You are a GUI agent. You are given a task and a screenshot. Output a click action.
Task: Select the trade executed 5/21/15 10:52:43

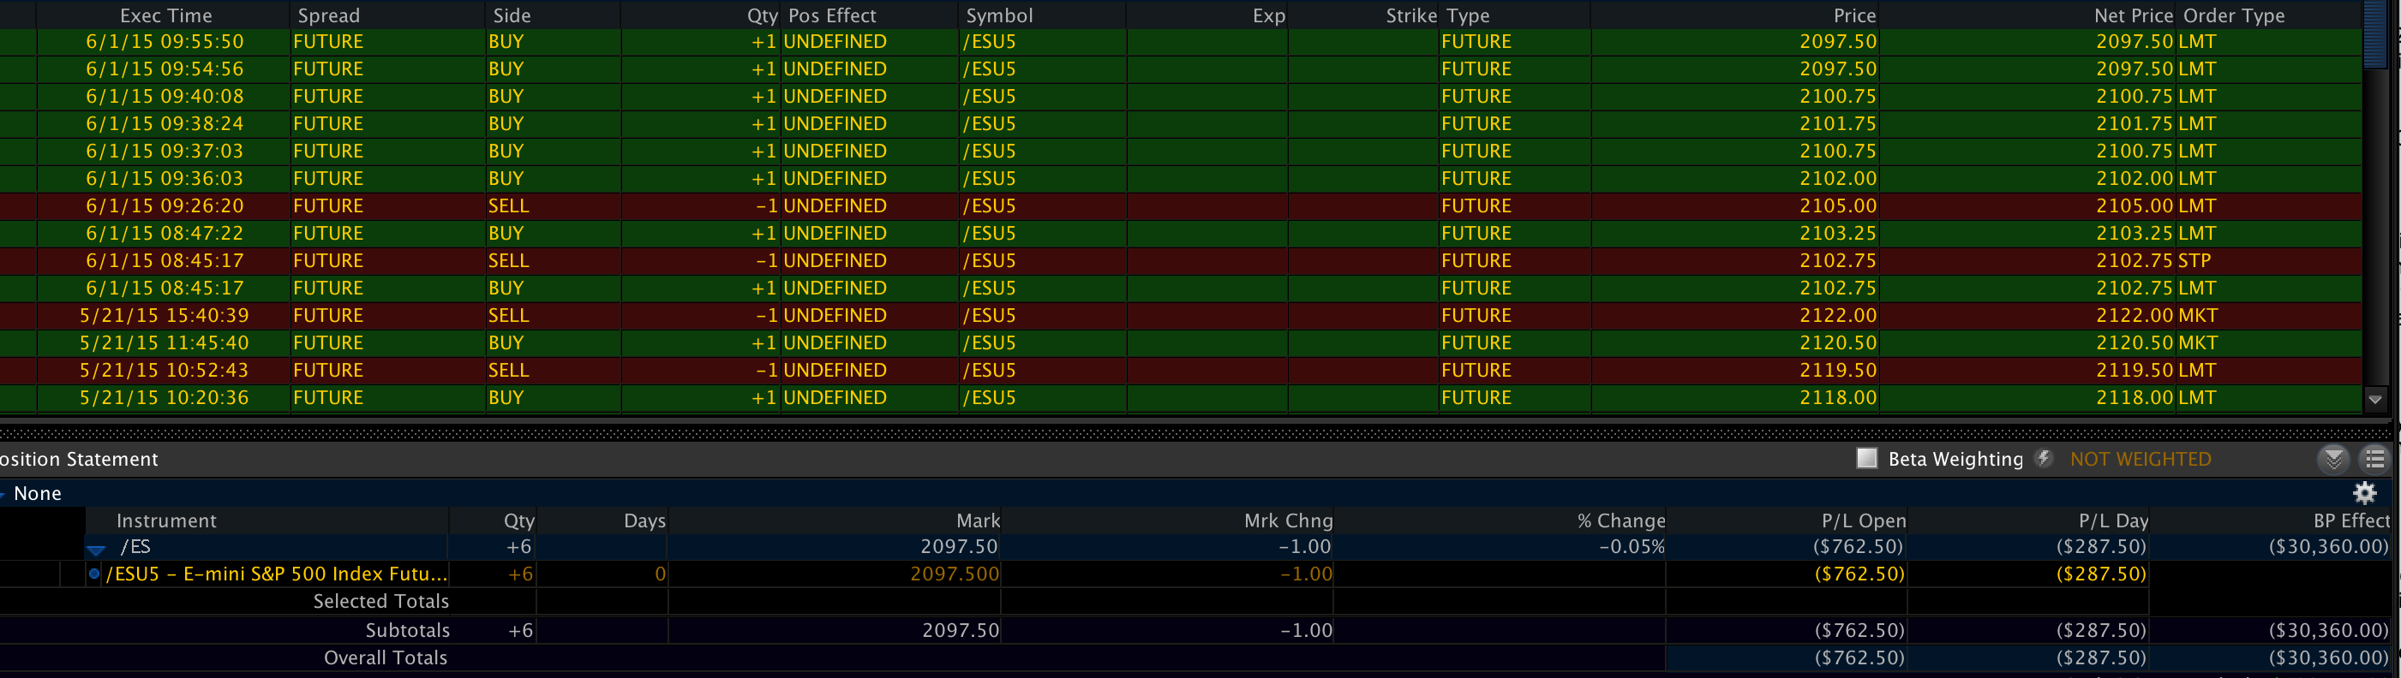click(x=1181, y=371)
